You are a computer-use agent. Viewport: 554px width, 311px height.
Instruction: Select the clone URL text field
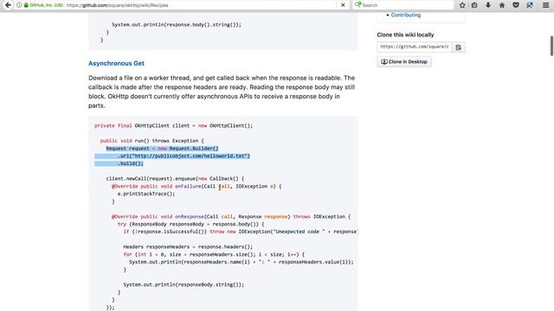point(415,47)
